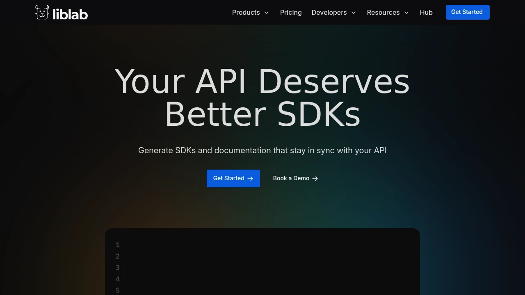The image size is (525, 295).
Task: Click line number 1 in code editor
Action: (118, 245)
